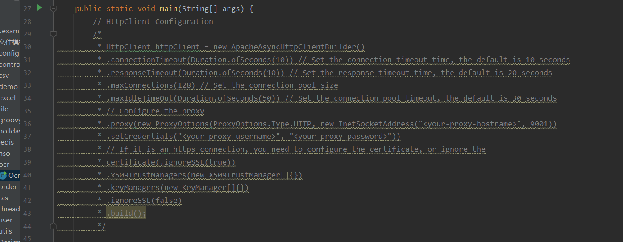Select the demo package in project tree
The height and width of the screenshot is (242, 623).
pos(9,87)
